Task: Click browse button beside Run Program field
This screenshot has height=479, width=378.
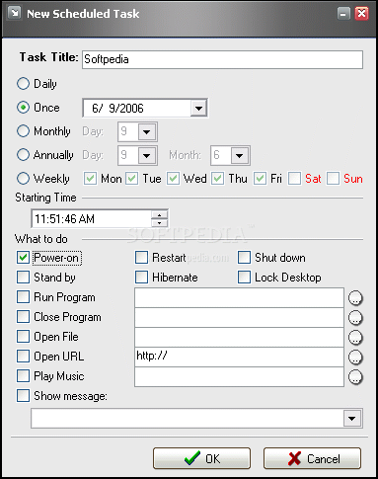Action: click(355, 298)
